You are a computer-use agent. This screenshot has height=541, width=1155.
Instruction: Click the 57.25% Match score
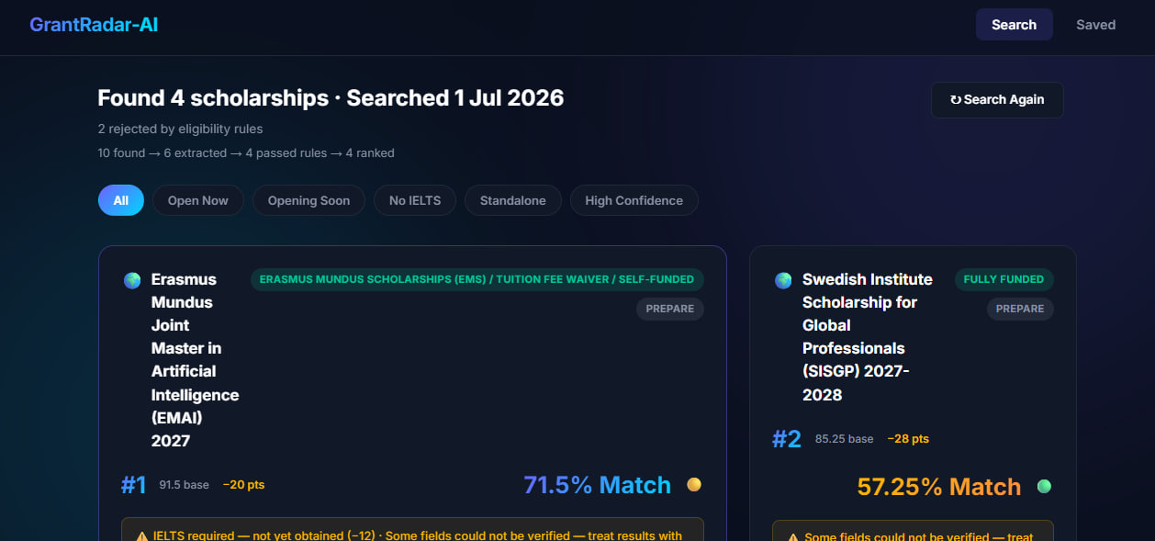pyautogui.click(x=939, y=487)
